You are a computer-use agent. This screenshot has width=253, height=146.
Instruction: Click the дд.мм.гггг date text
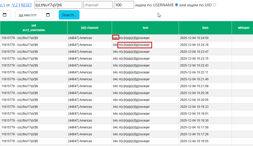point(28,15)
